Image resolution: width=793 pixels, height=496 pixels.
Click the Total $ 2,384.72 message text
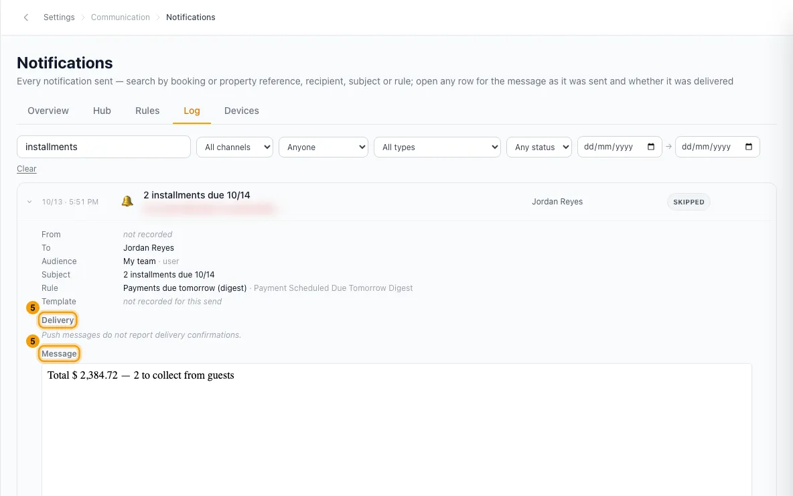coord(141,375)
